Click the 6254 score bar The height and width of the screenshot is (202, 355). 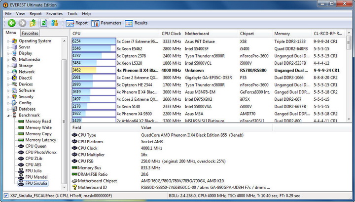coord(94,41)
